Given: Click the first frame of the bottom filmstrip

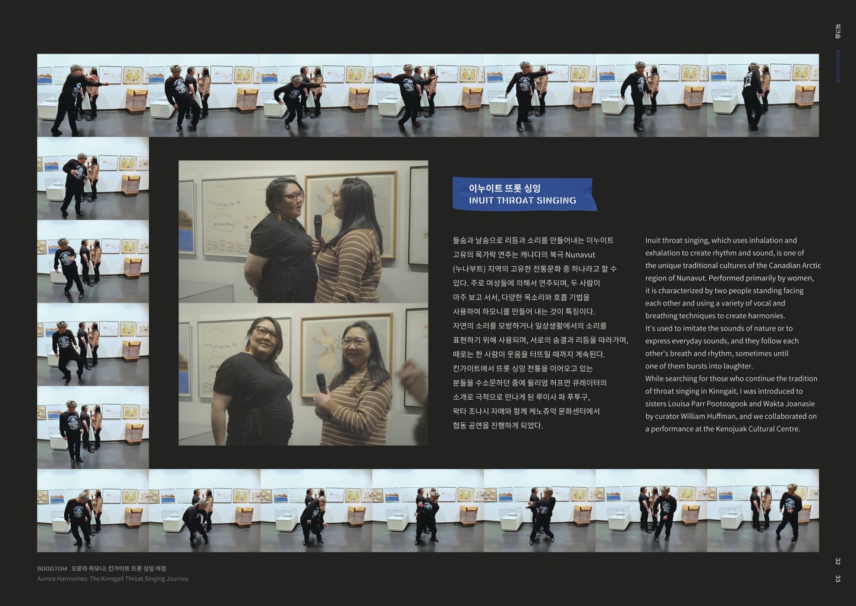Looking at the screenshot, I should click(x=93, y=510).
